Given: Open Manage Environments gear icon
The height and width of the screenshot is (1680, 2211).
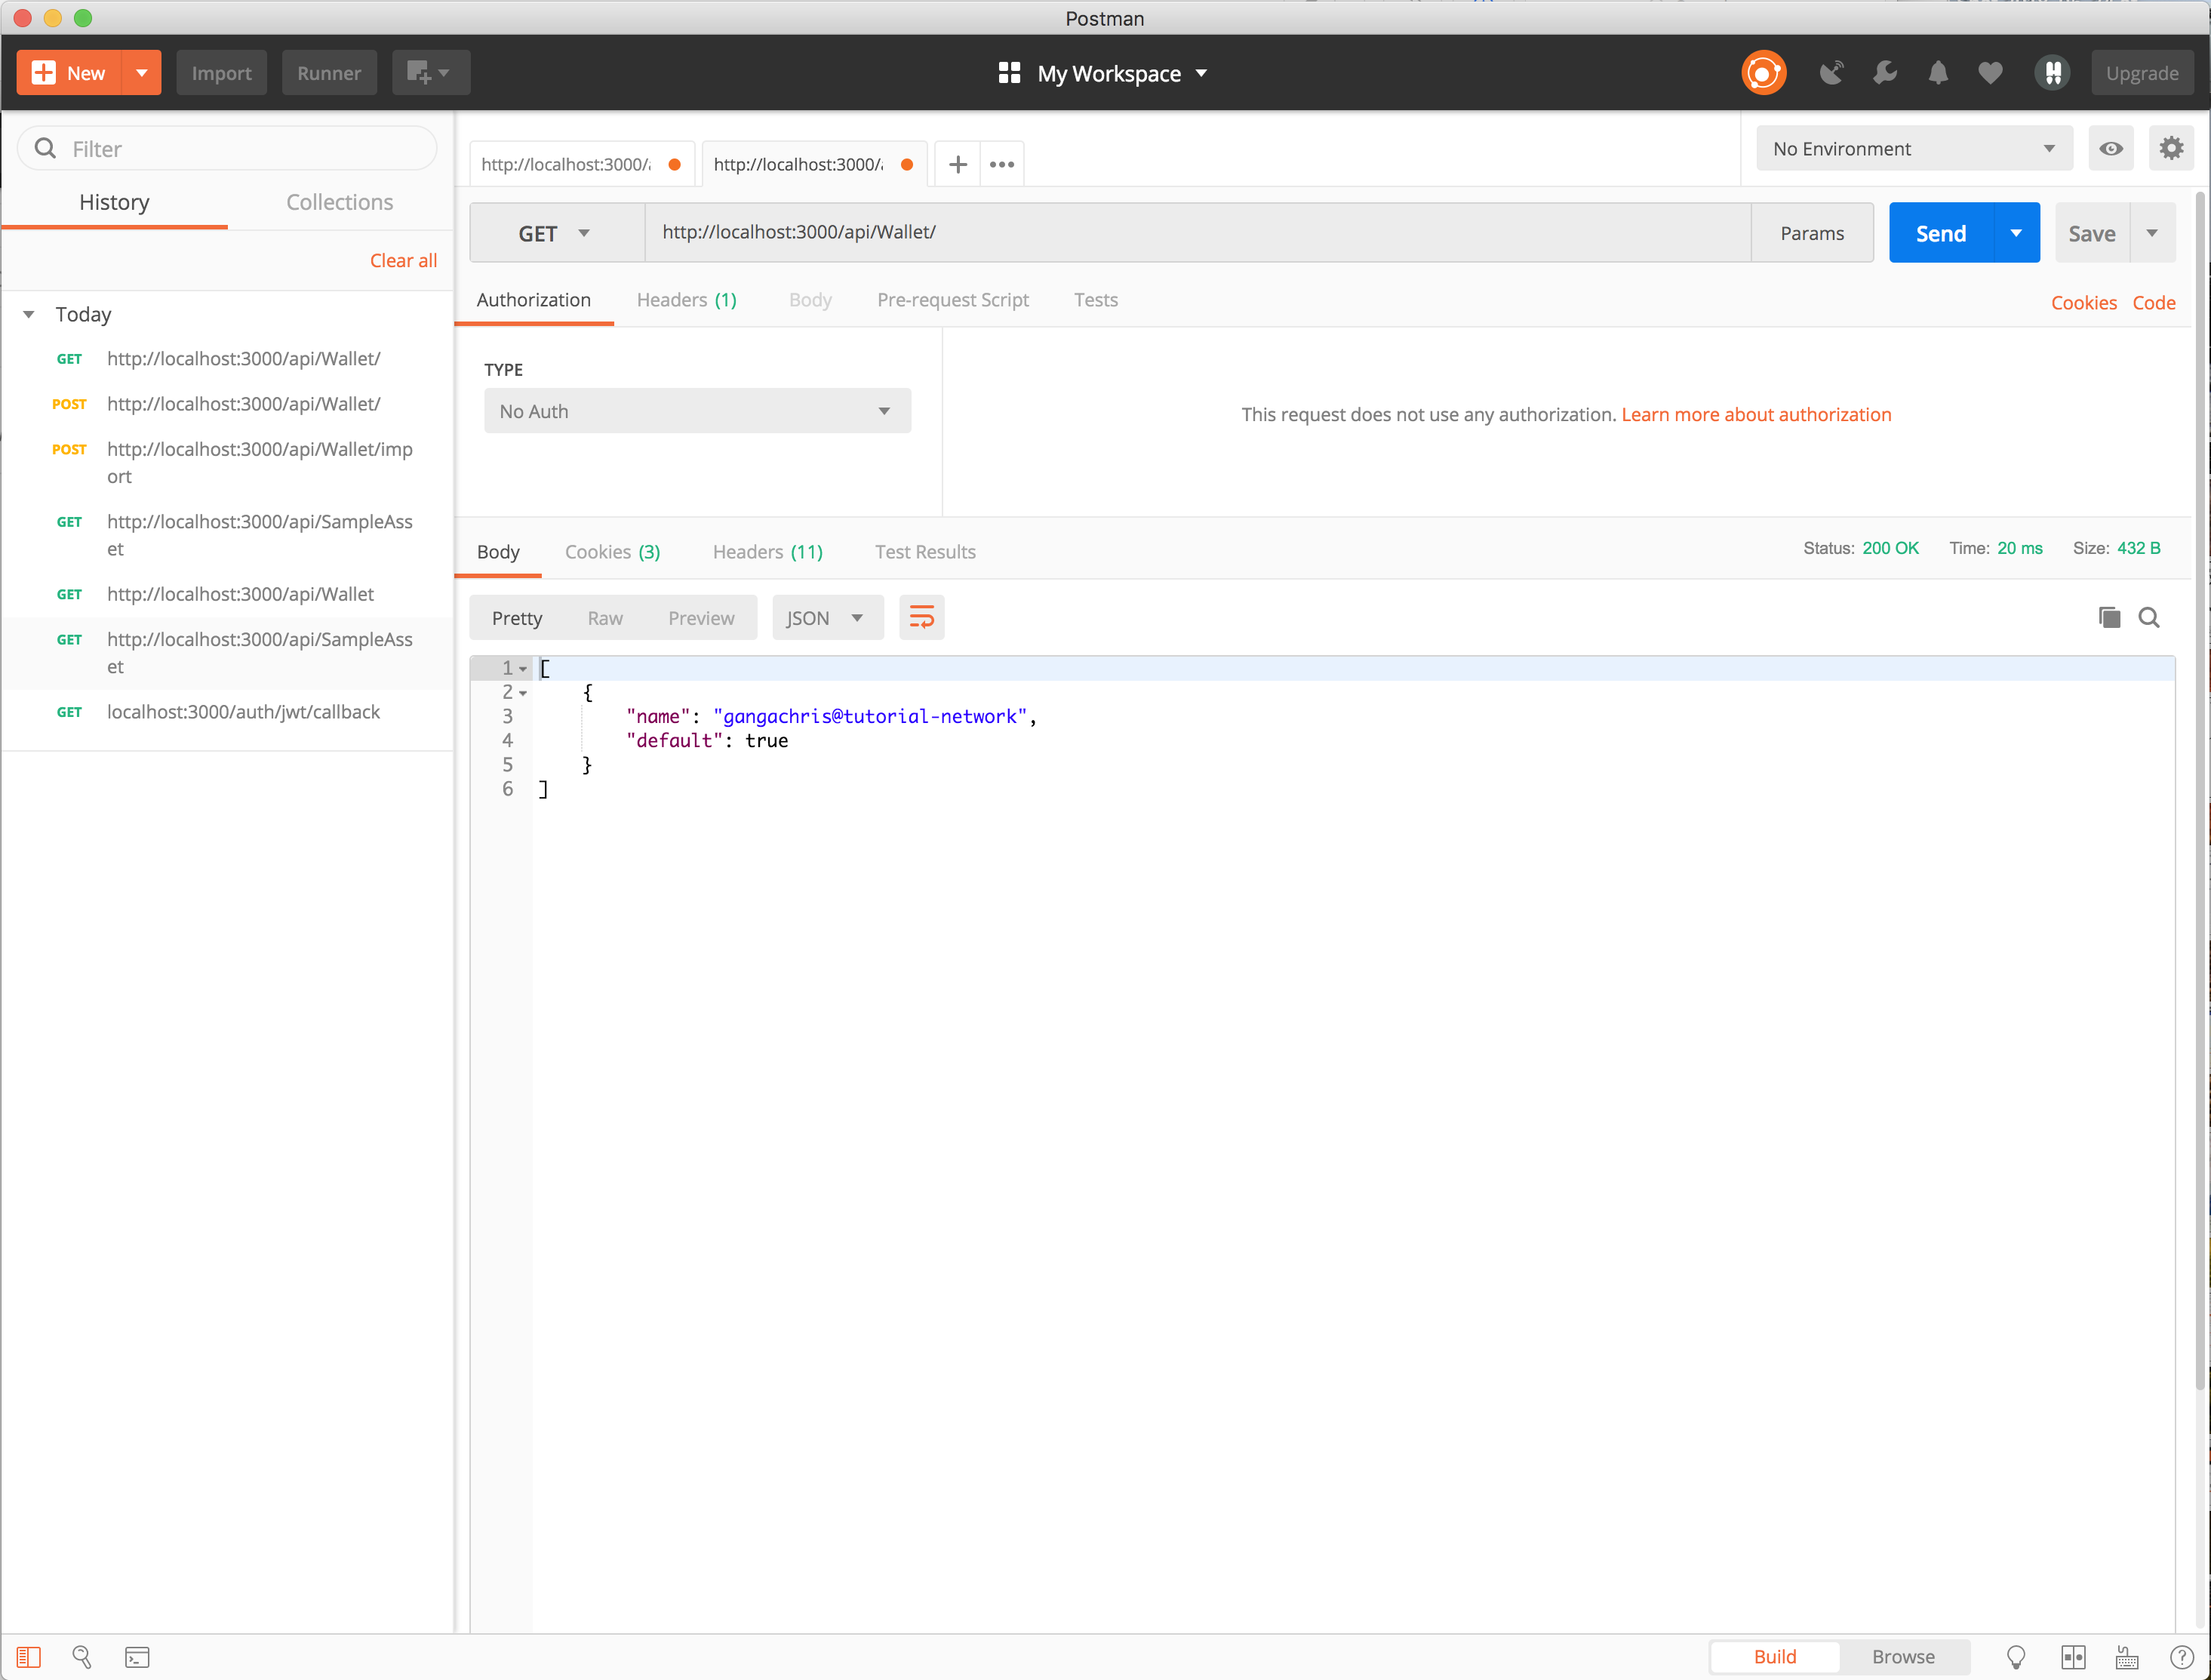Looking at the screenshot, I should [x=2171, y=149].
